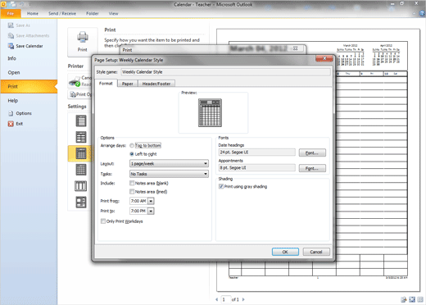Go to next page arrow in preview
The image size is (426, 305).
(x=243, y=299)
